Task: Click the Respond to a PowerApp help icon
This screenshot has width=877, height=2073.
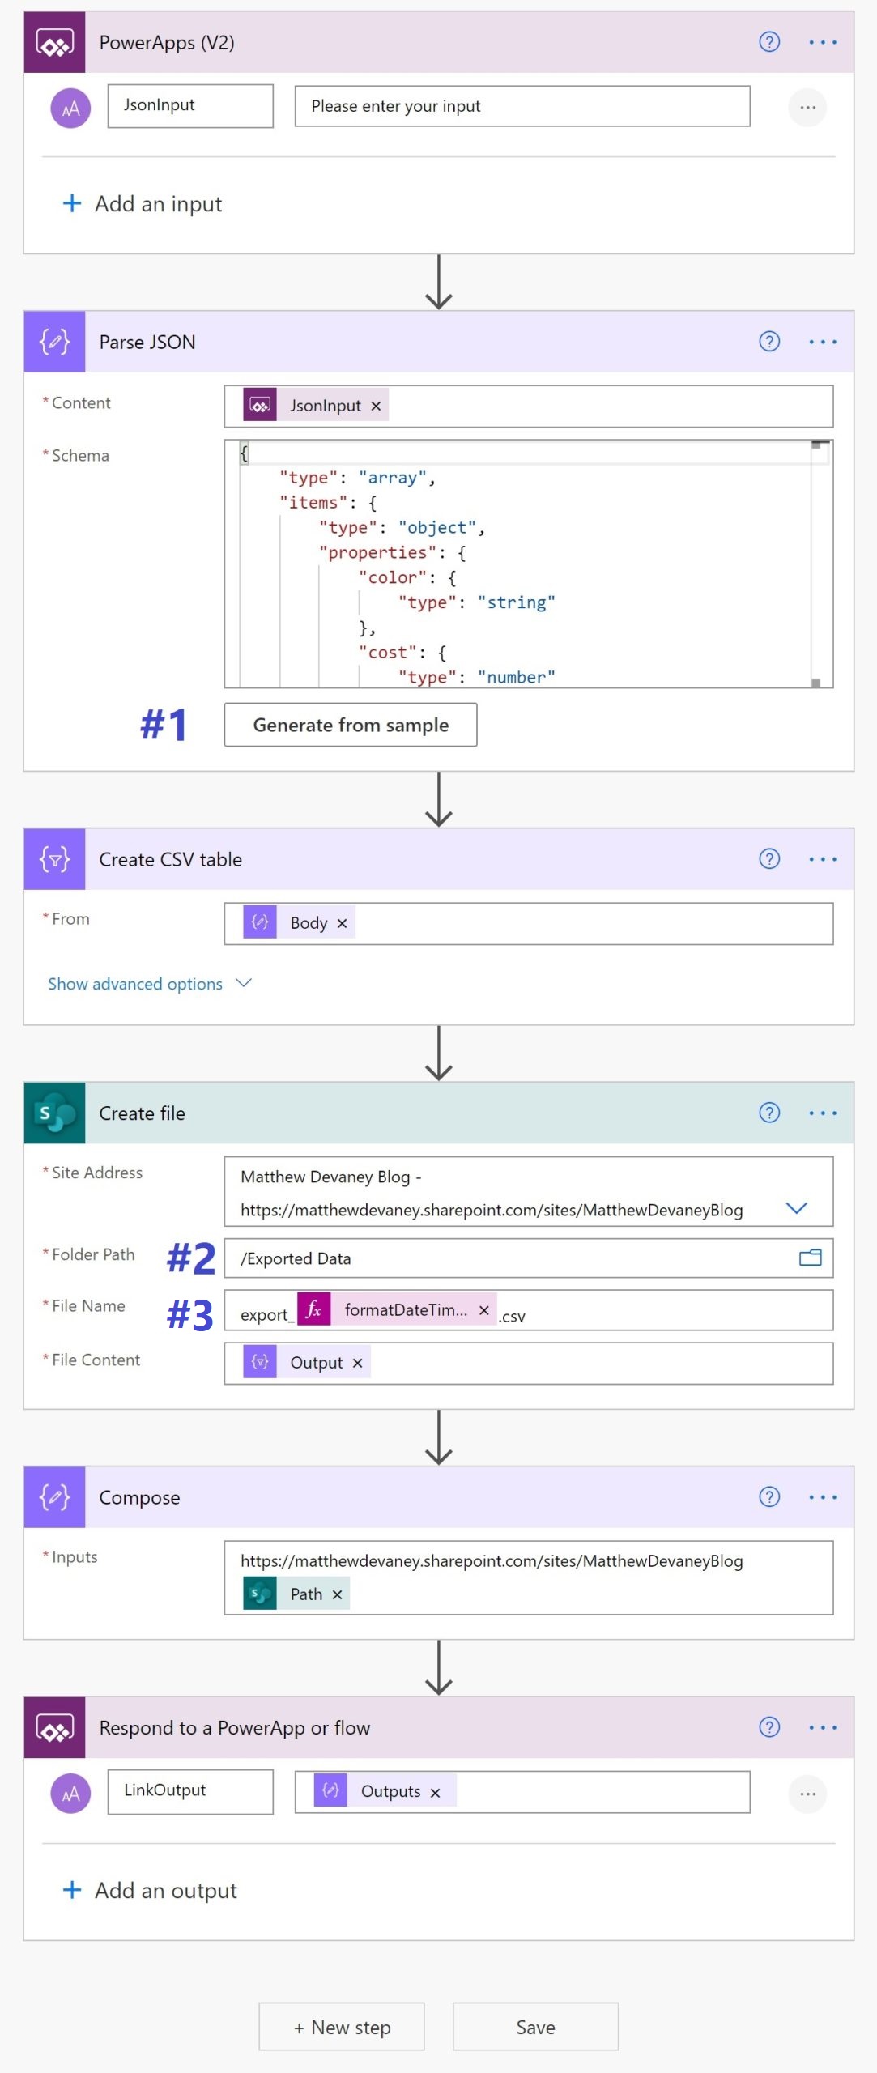Action: point(768,1727)
